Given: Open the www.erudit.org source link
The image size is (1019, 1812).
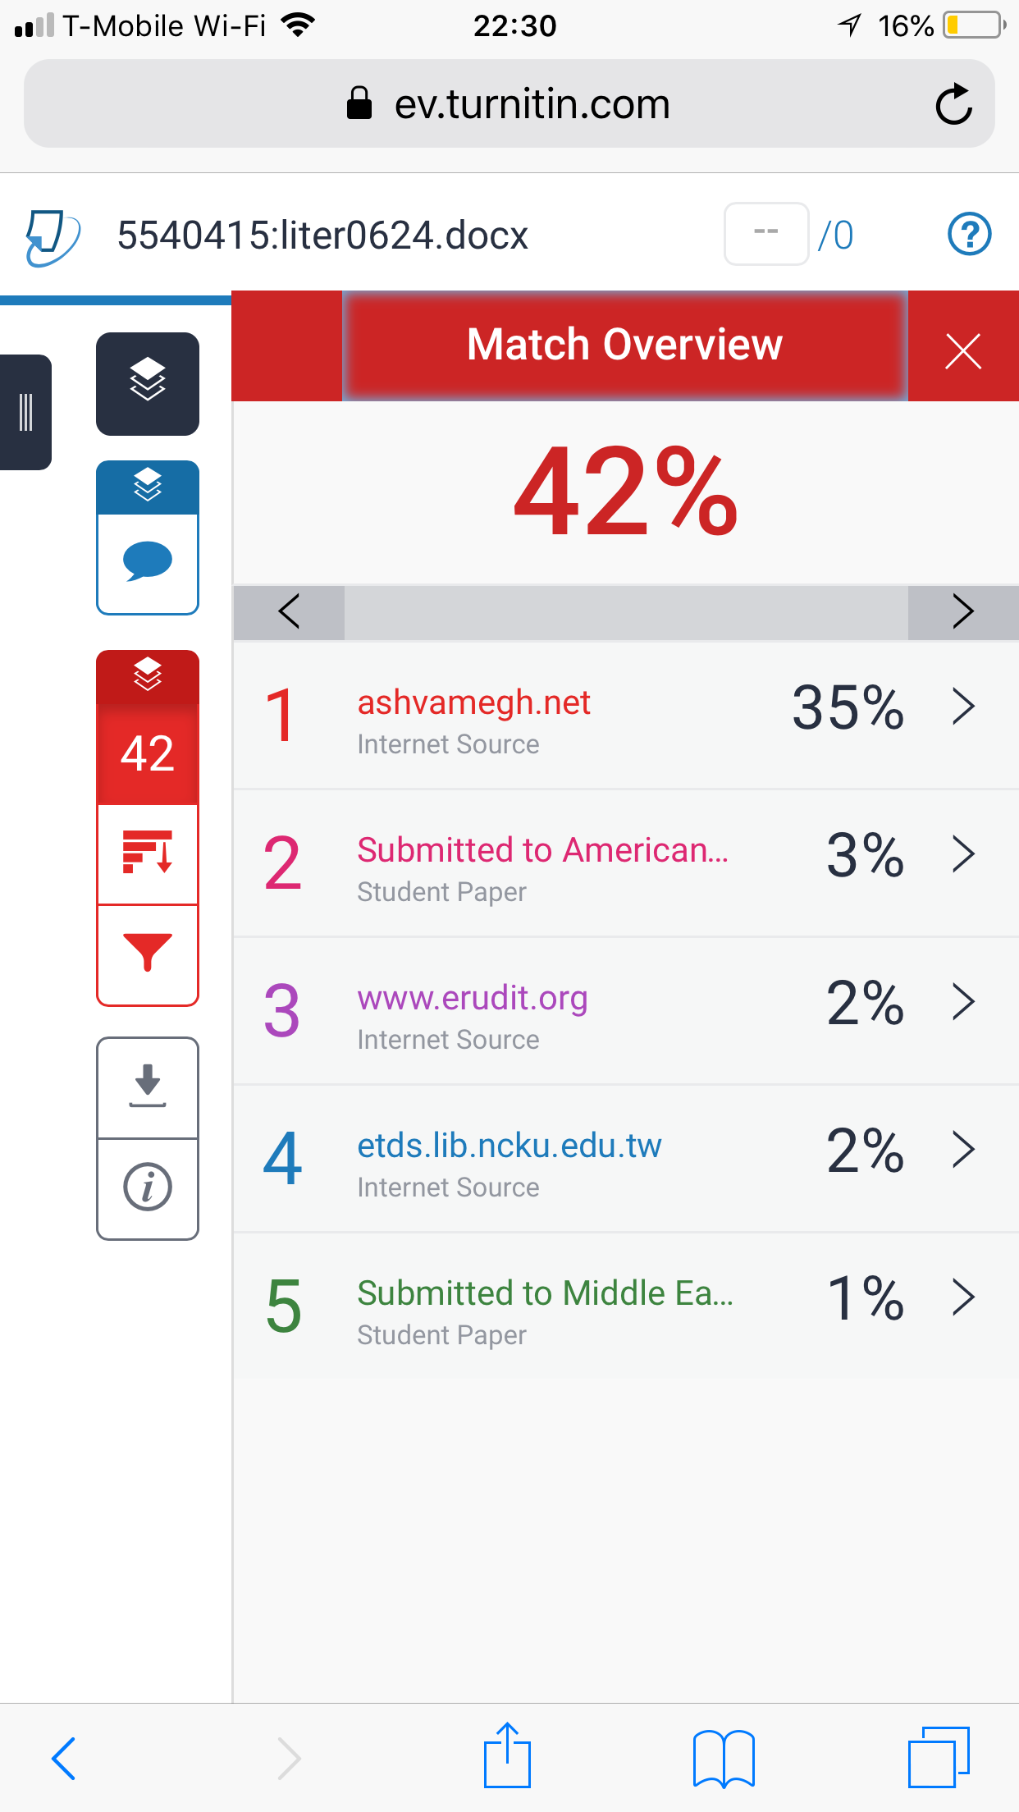Looking at the screenshot, I should coord(473,998).
